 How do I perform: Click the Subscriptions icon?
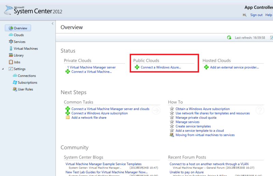tap(15, 82)
